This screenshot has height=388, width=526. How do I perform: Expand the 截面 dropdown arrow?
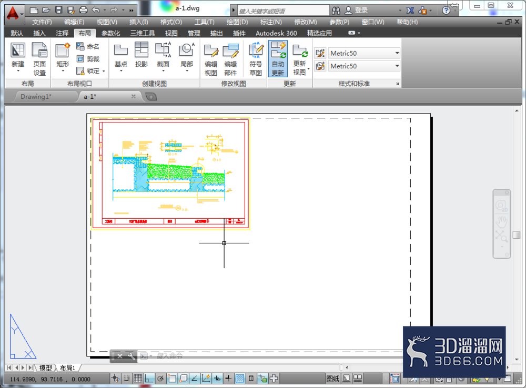pos(163,71)
